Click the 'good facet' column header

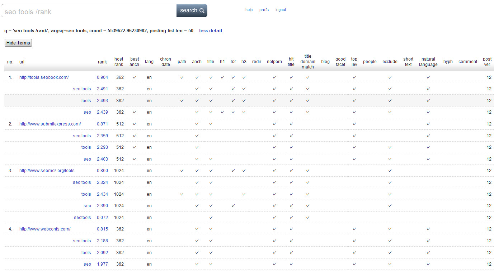coord(340,62)
